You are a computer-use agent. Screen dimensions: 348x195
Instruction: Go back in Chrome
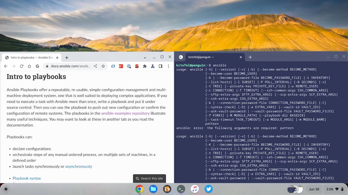6,66
